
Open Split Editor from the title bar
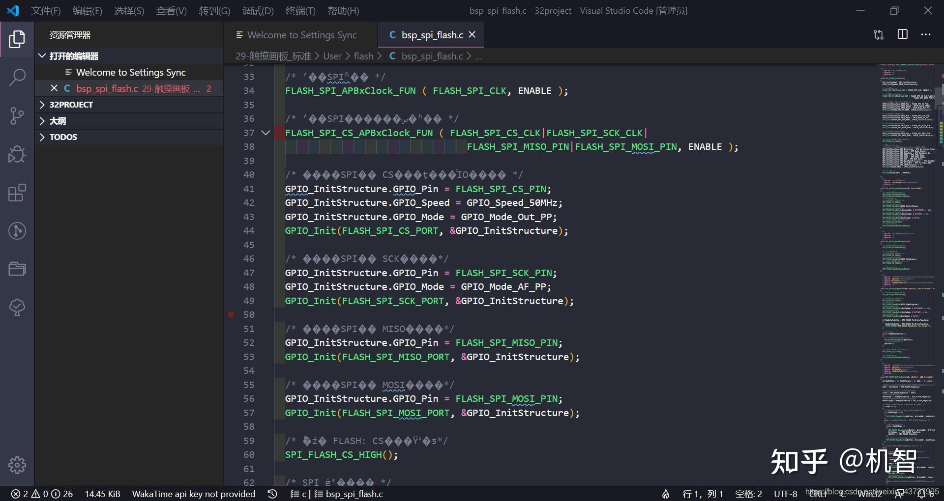[x=903, y=34]
